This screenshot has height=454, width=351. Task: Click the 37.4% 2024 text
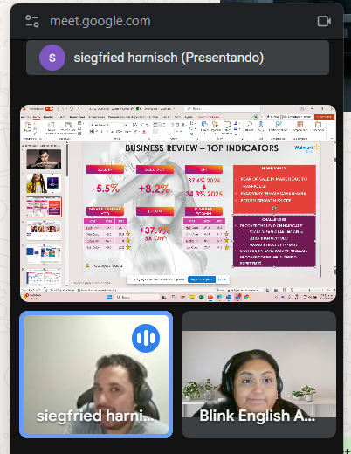point(204,181)
